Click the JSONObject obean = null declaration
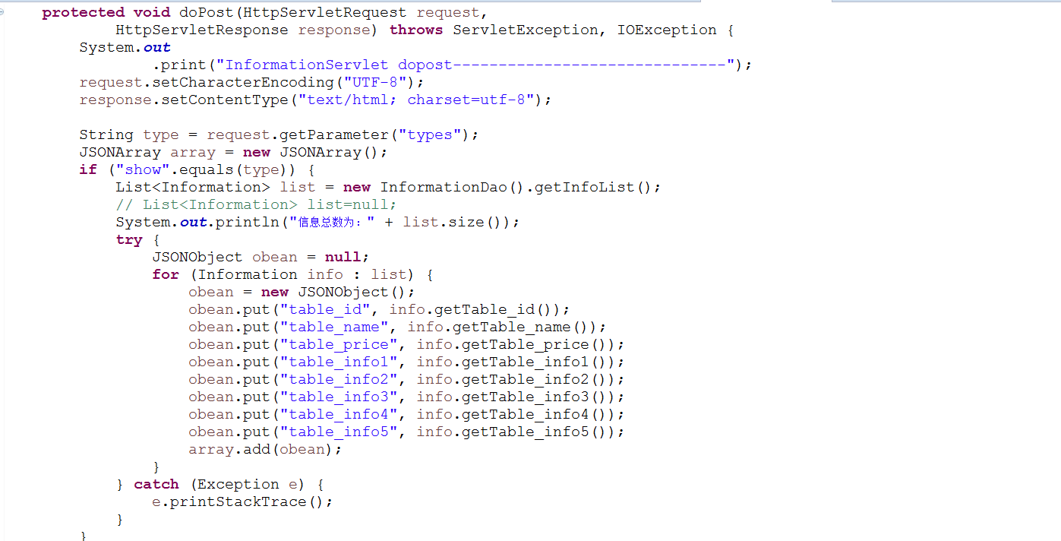 click(x=261, y=257)
